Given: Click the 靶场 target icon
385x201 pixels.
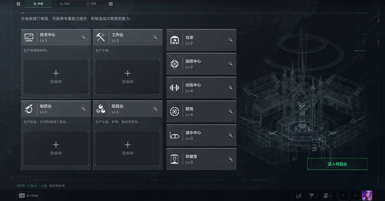Looking at the screenshot, I should click(175, 112).
